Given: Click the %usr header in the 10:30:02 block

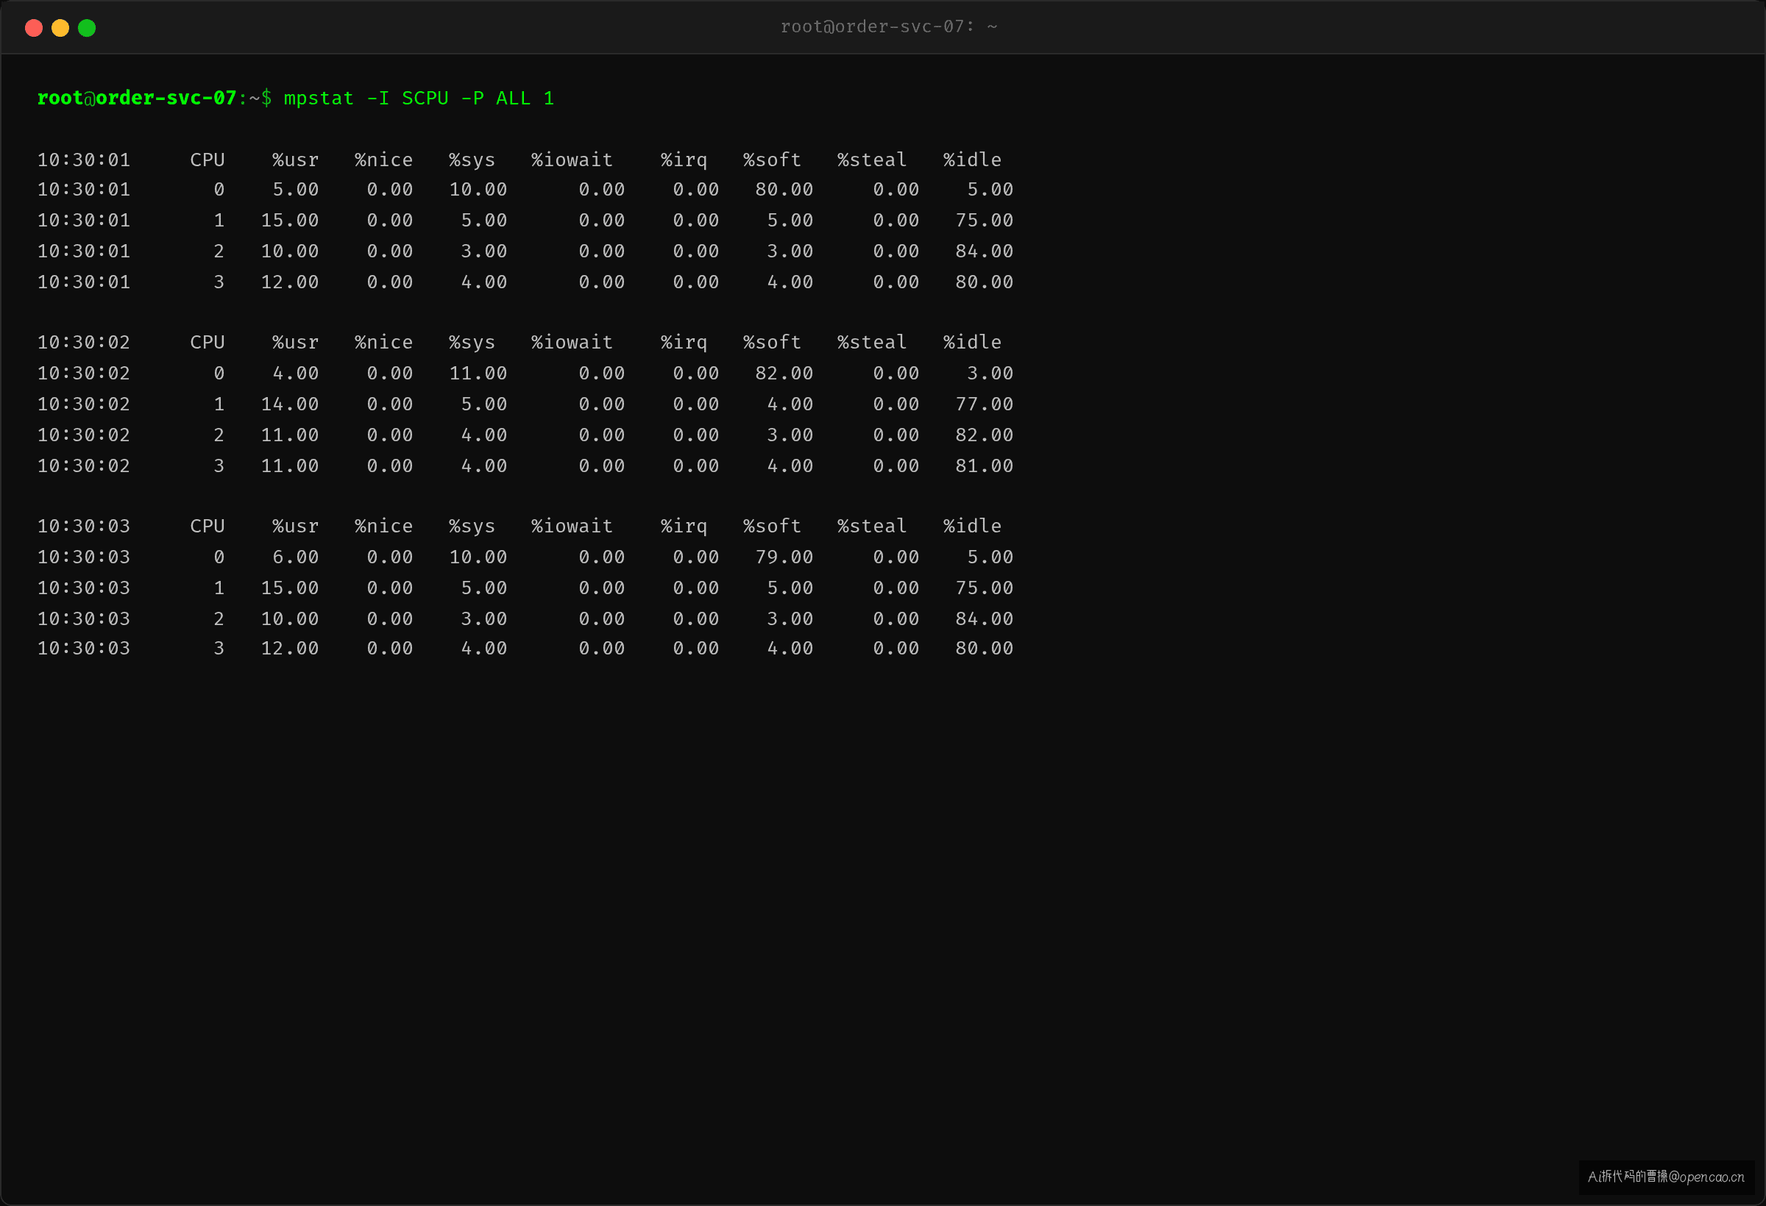Looking at the screenshot, I should (296, 342).
